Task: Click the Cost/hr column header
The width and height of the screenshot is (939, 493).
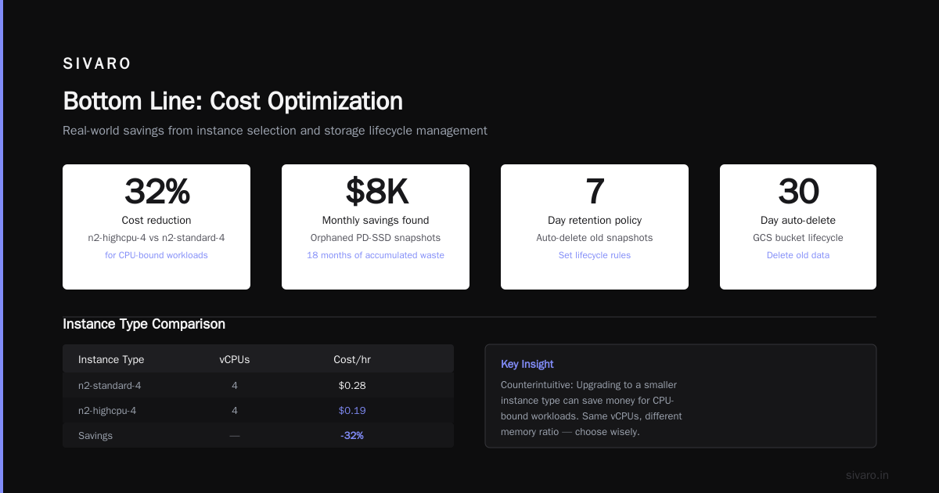Action: tap(352, 360)
